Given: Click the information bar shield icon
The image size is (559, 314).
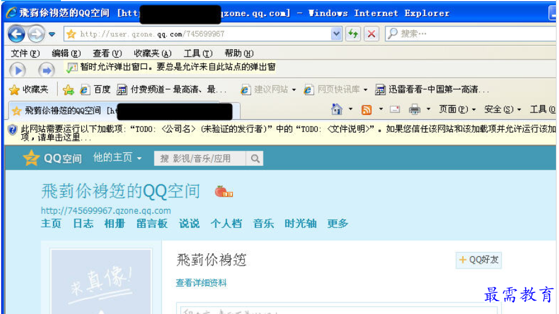Looking at the screenshot, I should point(12,130).
